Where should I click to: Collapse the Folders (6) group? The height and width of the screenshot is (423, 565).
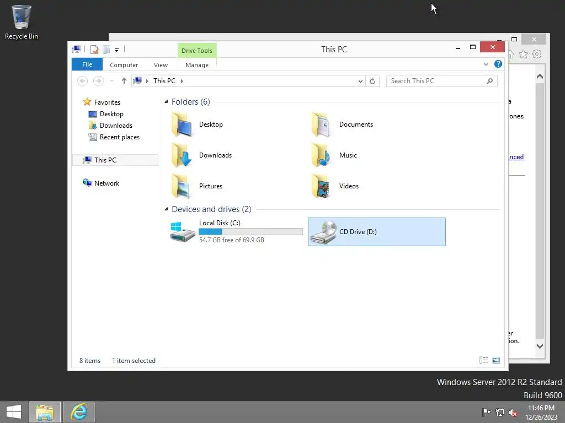tap(166, 102)
